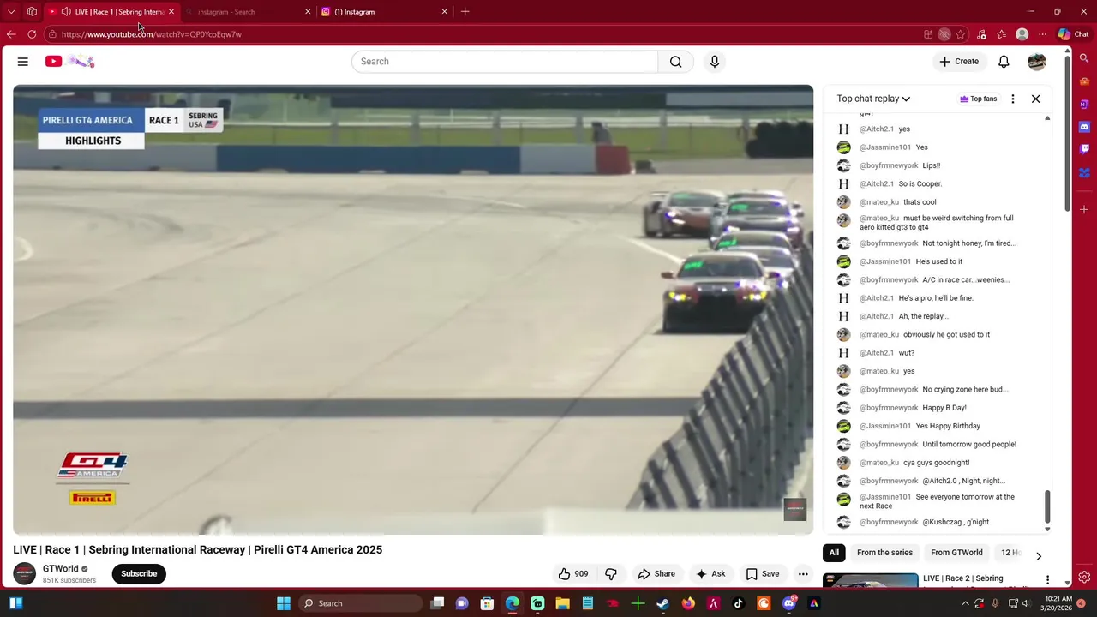Image resolution: width=1097 pixels, height=617 pixels.
Task: Open File Explorer from the taskbar
Action: [x=562, y=603]
